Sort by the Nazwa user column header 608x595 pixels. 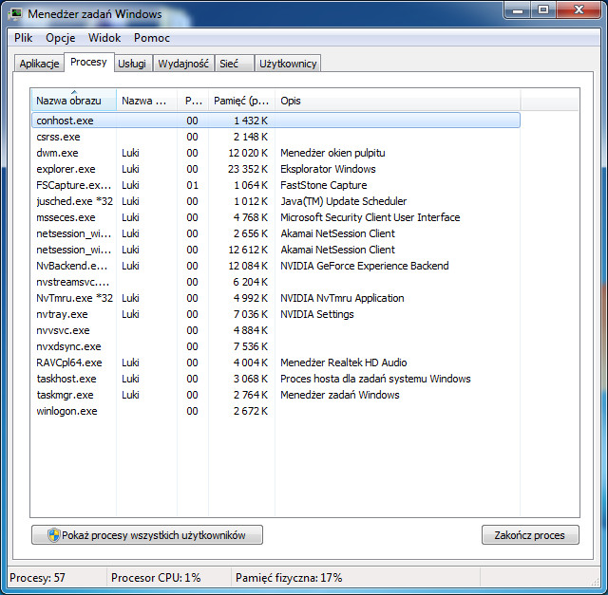tap(146, 101)
